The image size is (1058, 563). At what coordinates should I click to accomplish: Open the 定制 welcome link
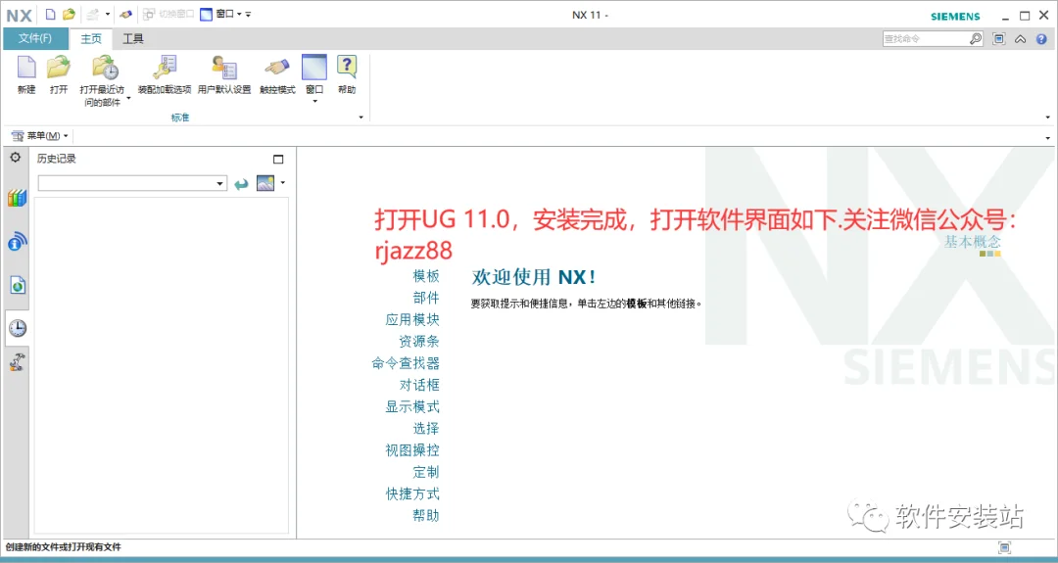(x=426, y=472)
